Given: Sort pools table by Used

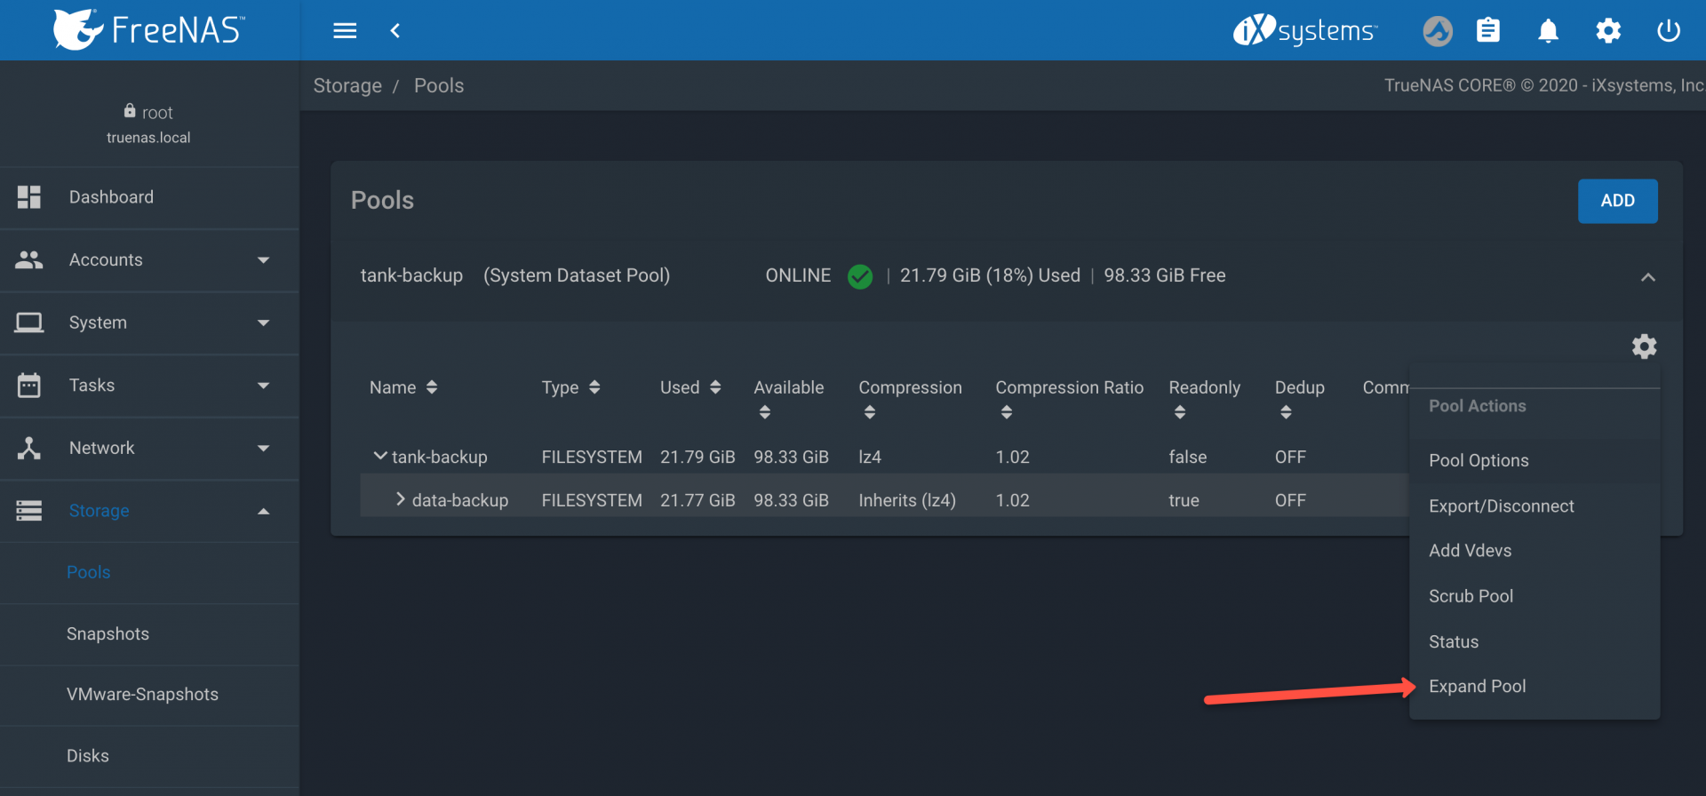Looking at the screenshot, I should point(715,387).
